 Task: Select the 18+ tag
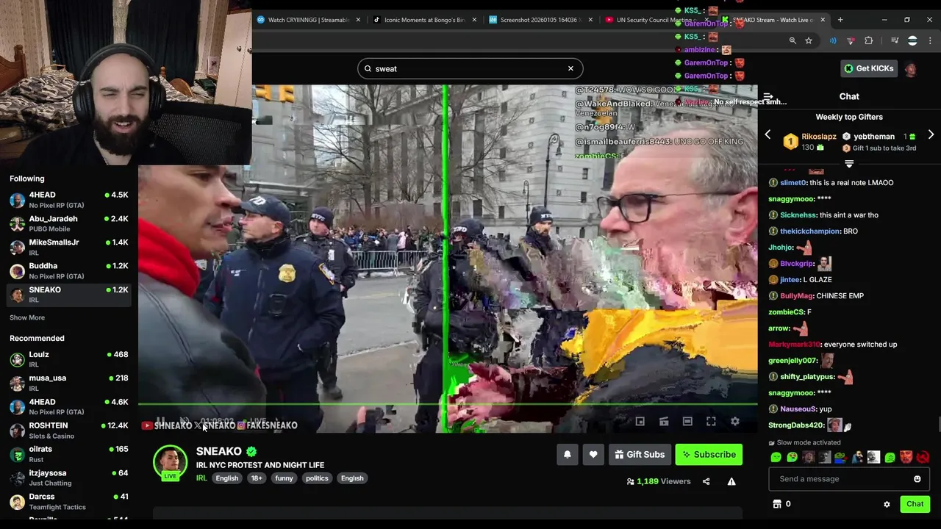[257, 478]
